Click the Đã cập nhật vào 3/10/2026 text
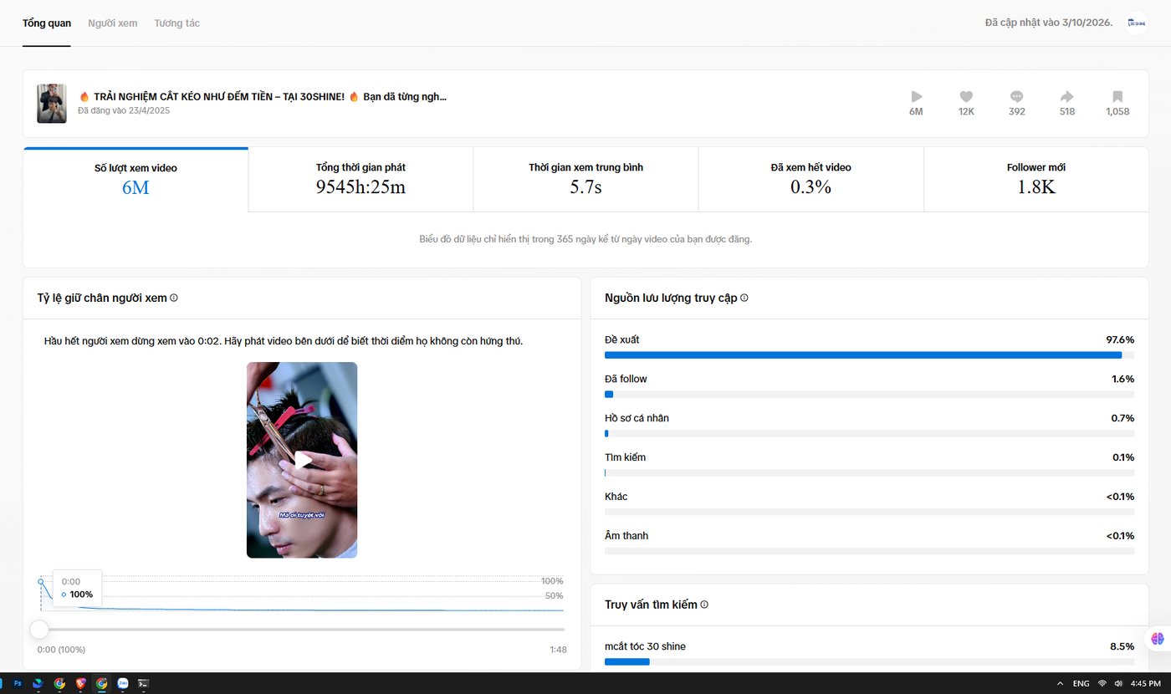Viewport: 1171px width, 694px height. pos(1049,23)
